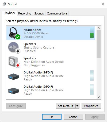Image resolution: width=107 pixels, height=122 pixels.
Task: Go to the Communications tab
Action: [57, 13]
